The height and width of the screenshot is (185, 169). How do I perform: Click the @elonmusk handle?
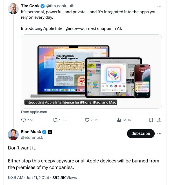tap(32, 137)
